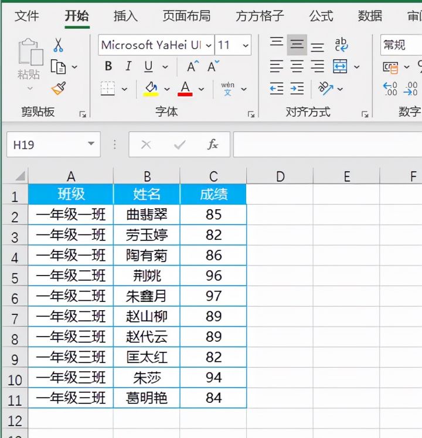The width and height of the screenshot is (422, 438).
Task: Switch to the 插入 tab
Action: pos(125,16)
